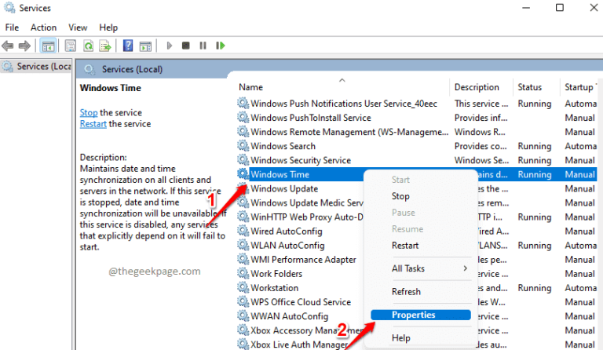Click the Restart the service link
Image resolution: width=603 pixels, height=350 pixels.
click(x=93, y=124)
